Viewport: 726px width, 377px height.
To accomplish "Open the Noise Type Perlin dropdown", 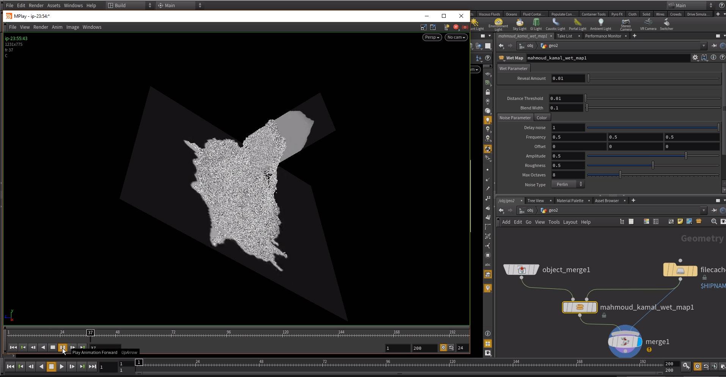I will (x=568, y=184).
